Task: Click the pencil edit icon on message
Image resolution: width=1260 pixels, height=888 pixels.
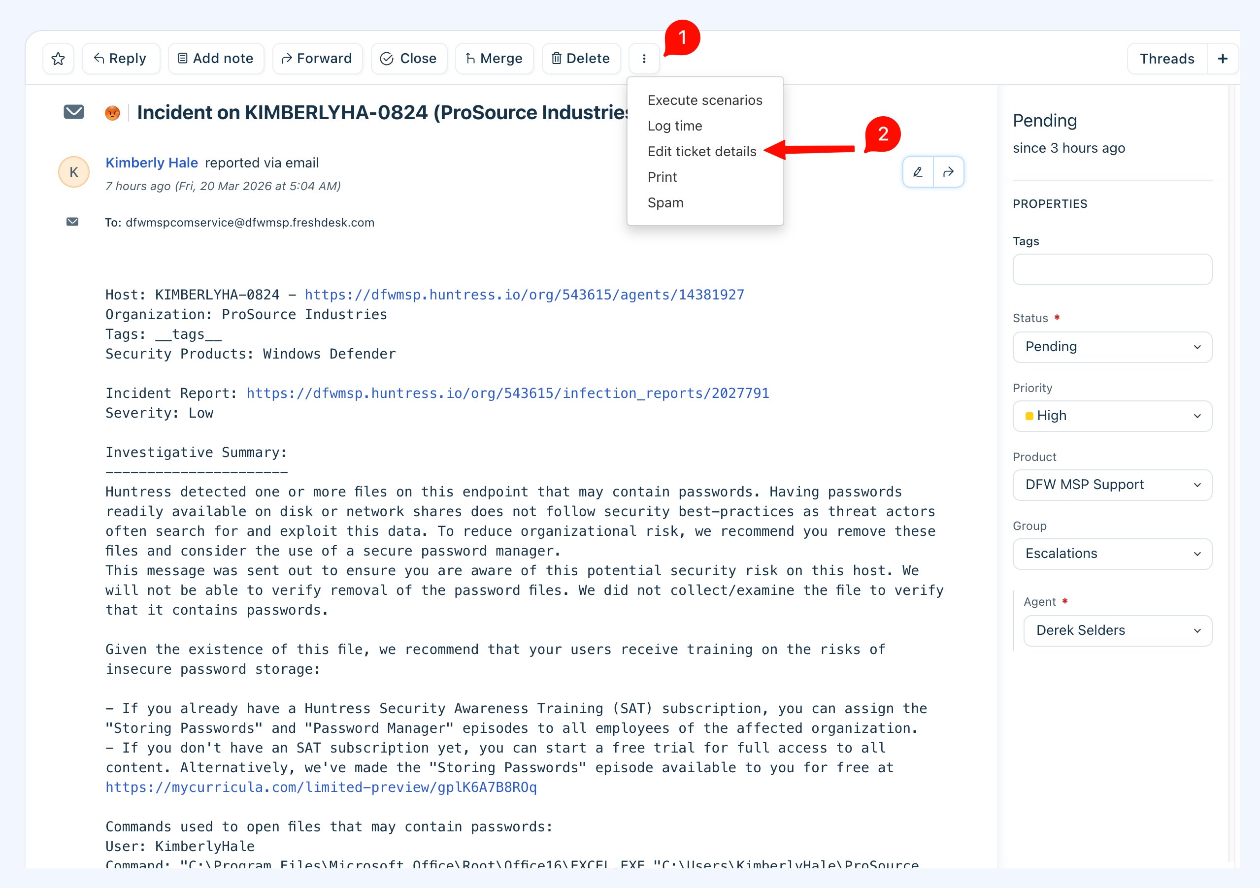Action: point(918,172)
